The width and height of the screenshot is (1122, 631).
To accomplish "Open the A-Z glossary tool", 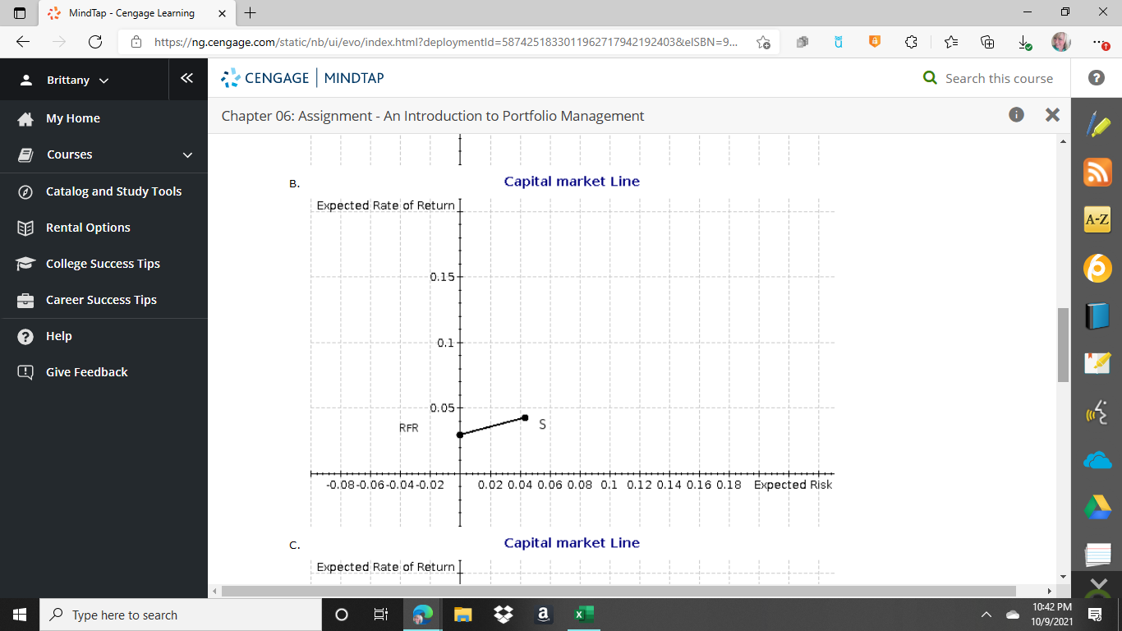I will (x=1097, y=220).
